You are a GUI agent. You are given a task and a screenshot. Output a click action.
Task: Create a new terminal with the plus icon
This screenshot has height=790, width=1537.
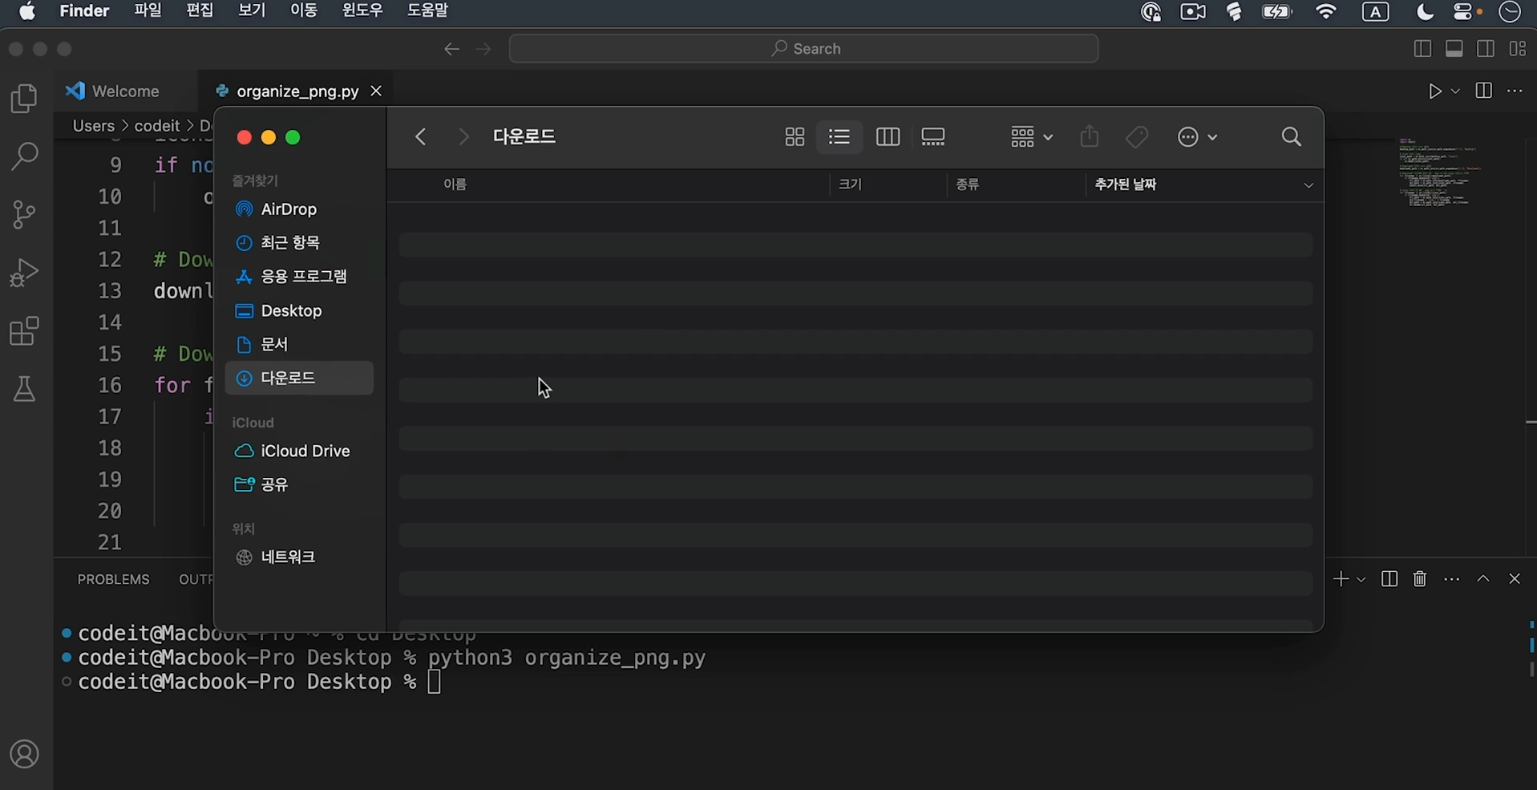click(x=1341, y=579)
